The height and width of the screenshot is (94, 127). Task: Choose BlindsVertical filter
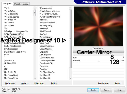point(45,32)
